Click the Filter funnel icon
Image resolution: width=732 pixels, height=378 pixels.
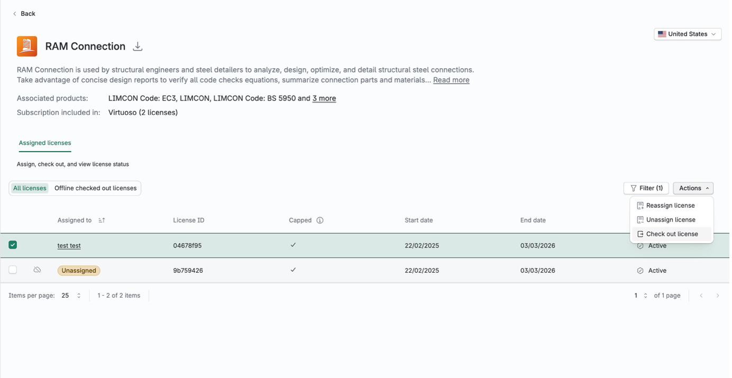[x=634, y=188]
